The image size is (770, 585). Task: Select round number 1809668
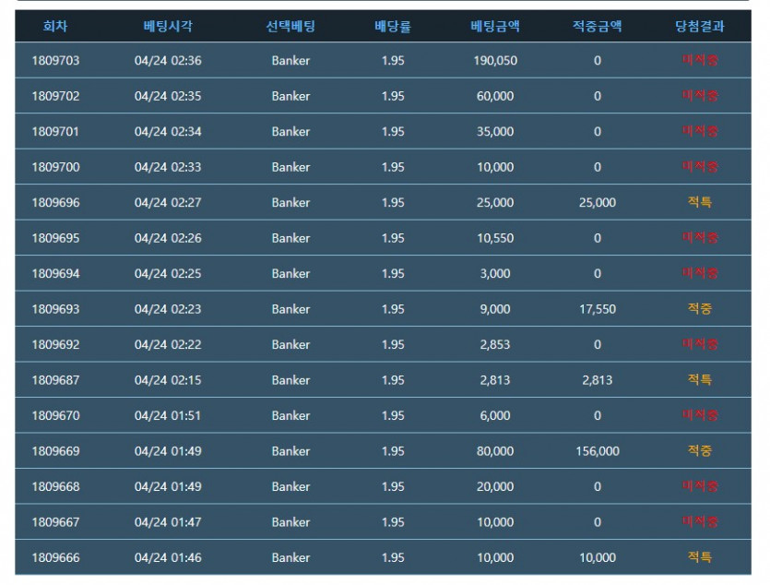[x=55, y=486]
